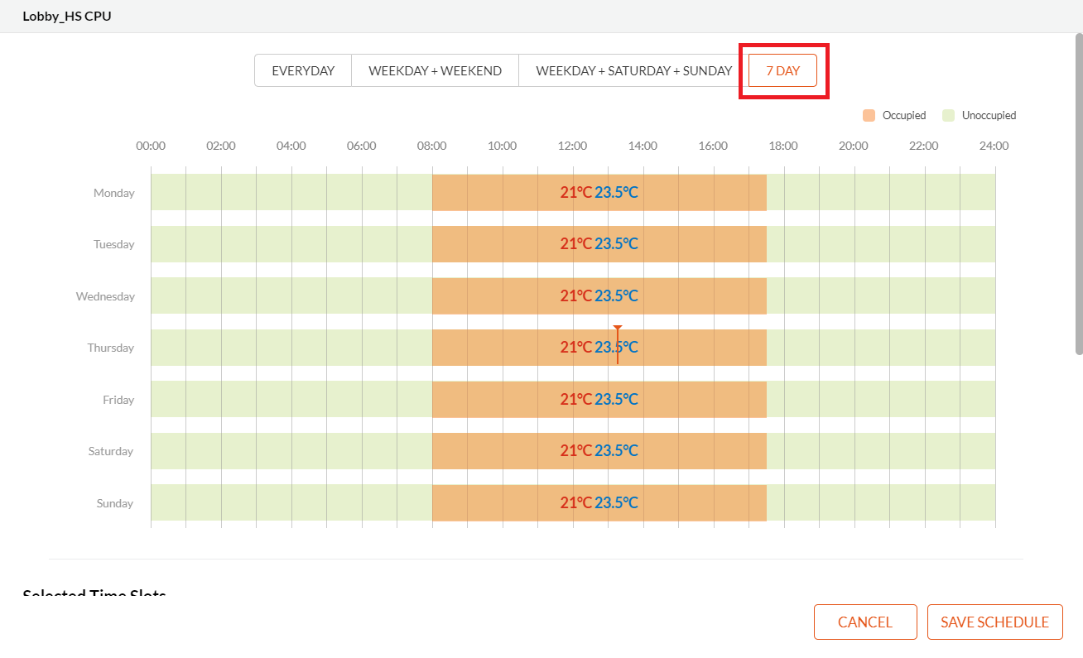Click the Occupied legend color swatch
This screenshot has width=1083, height=658.
point(869,115)
